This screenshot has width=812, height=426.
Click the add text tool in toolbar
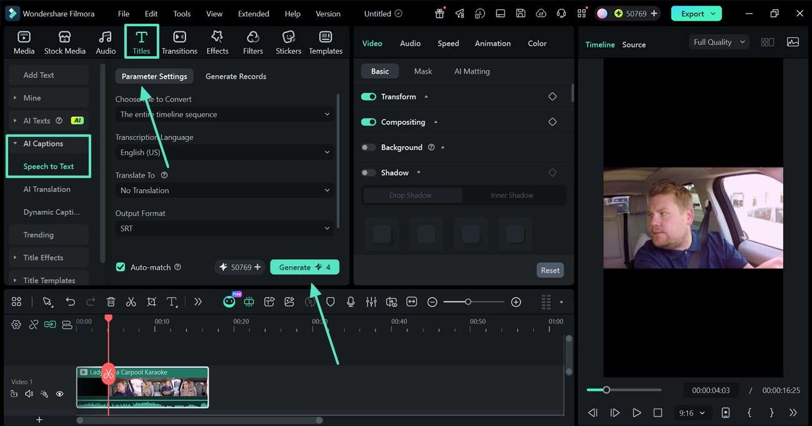(172, 302)
